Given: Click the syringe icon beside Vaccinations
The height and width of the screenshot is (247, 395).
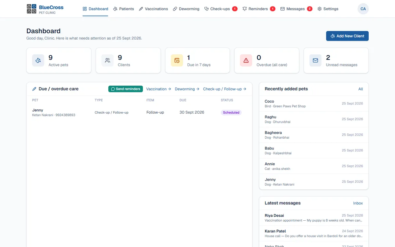Looking at the screenshot, I should (141, 9).
